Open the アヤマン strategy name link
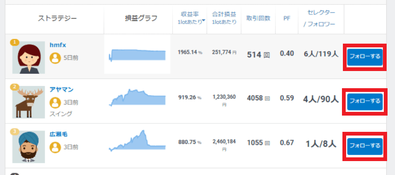The width and height of the screenshot is (395, 175). [61, 90]
